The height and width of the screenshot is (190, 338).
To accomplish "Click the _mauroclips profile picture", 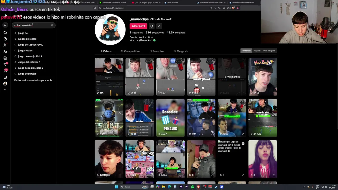I will click(x=110, y=30).
